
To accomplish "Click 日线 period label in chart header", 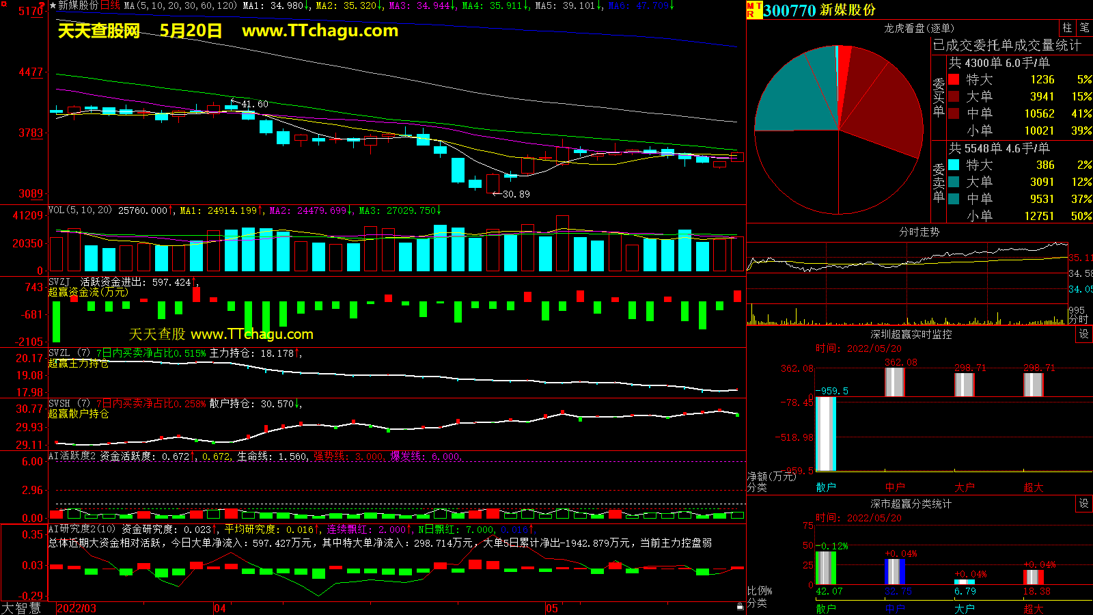I will [x=110, y=5].
